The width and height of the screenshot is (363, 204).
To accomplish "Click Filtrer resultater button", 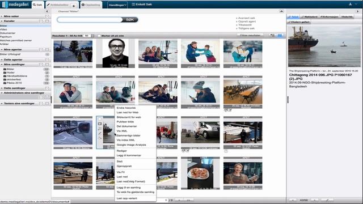I will tap(250, 35).
